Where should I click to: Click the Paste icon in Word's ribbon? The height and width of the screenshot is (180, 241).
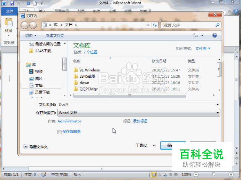tap(9, 22)
